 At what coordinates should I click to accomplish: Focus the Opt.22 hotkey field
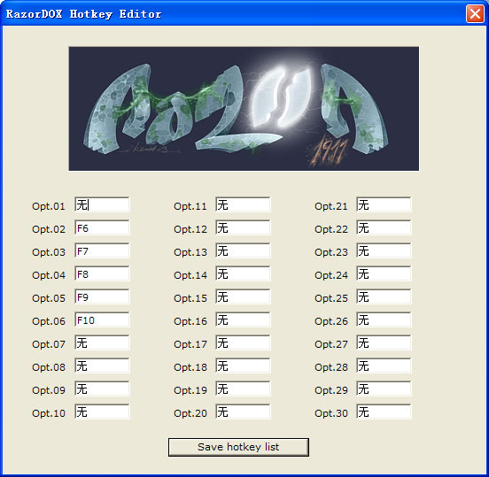(384, 227)
